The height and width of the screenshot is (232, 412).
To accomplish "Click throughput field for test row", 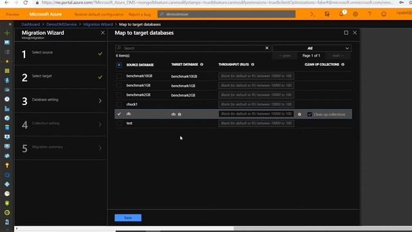I will tap(256, 123).
